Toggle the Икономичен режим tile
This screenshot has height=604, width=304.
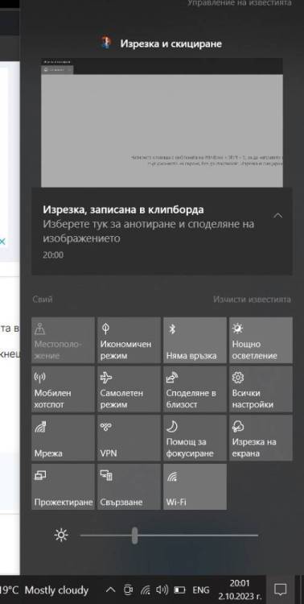point(129,340)
